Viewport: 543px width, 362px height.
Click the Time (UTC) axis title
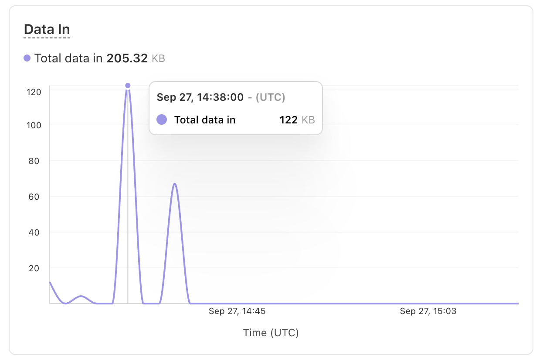[x=271, y=333]
